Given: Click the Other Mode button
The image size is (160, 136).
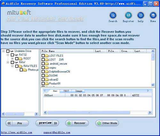Looking at the screenshot, I should 107,123.
